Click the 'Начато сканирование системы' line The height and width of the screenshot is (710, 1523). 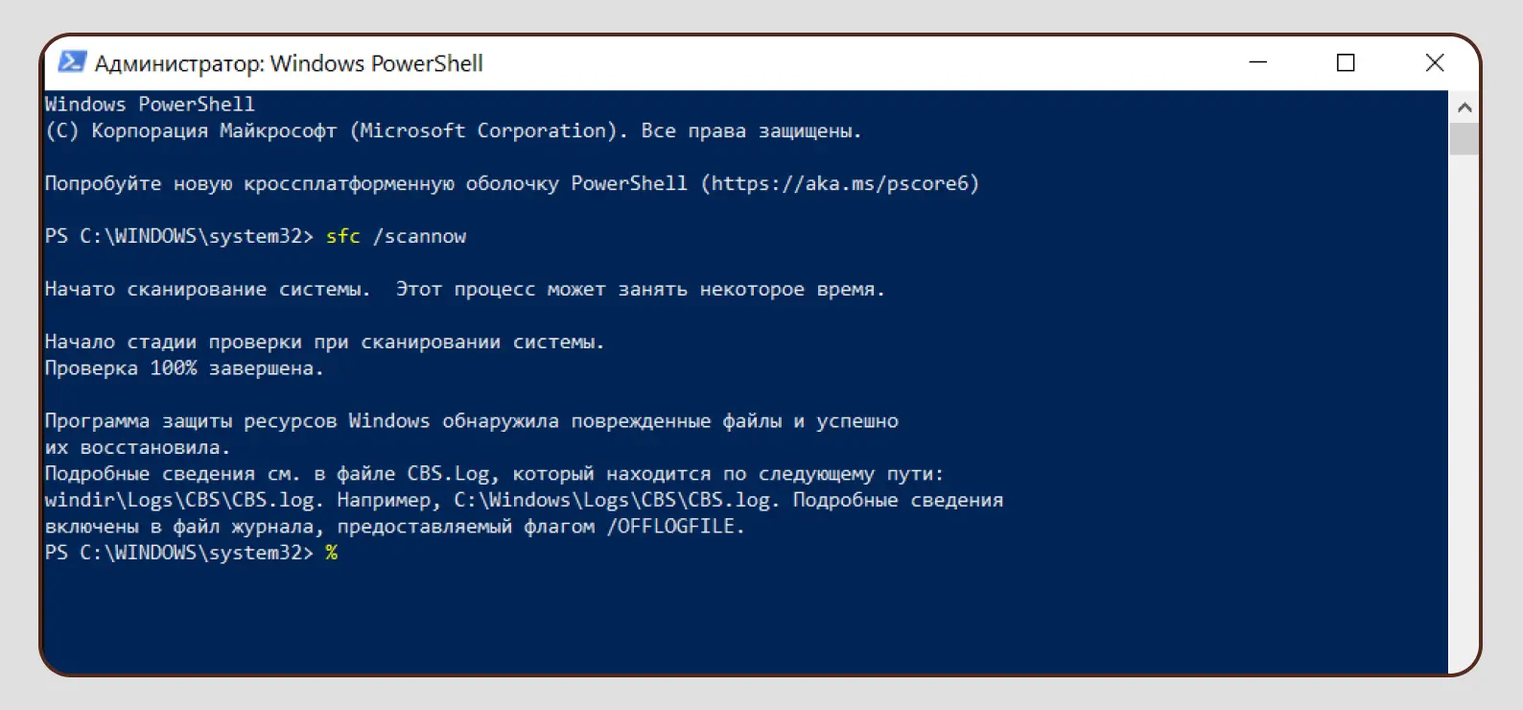207,289
